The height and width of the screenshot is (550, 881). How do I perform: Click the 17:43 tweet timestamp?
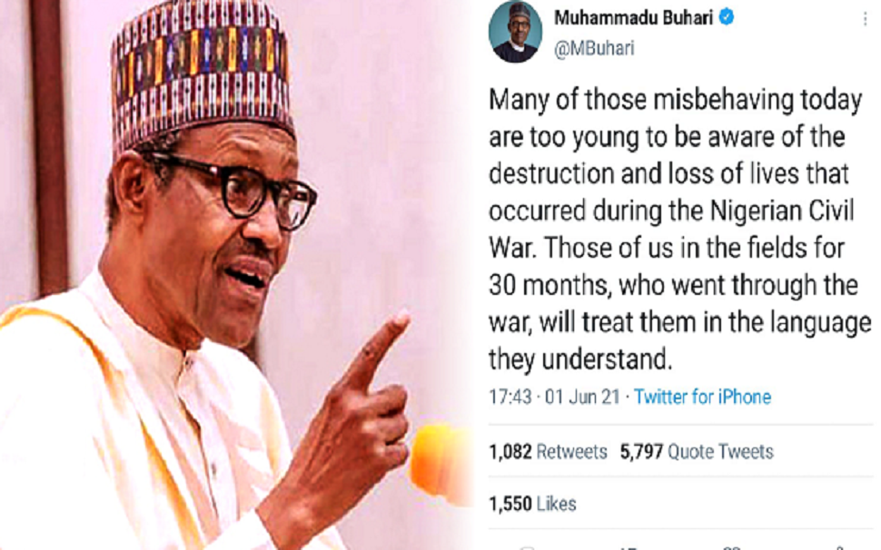click(x=510, y=397)
